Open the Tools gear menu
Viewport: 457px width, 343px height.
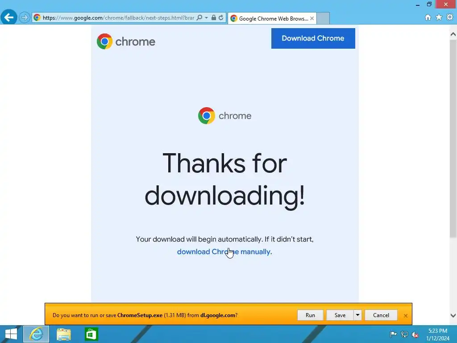[450, 17]
